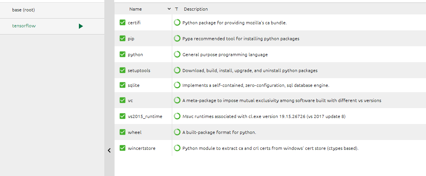Toggle the vc package checkbox
Viewport: 426px width, 176px height.
coord(123,101)
